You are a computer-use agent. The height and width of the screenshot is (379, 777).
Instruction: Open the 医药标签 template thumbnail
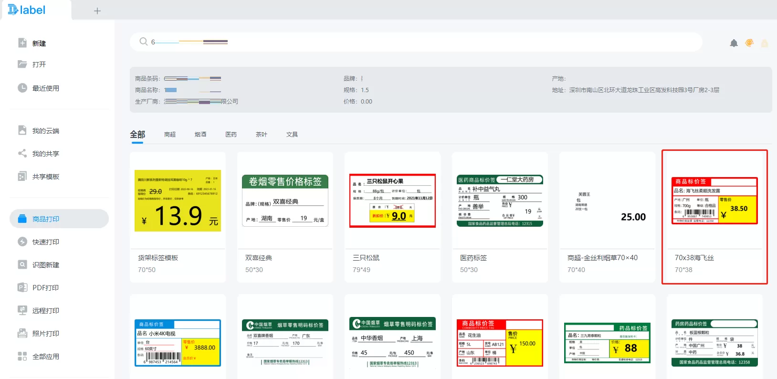500,200
